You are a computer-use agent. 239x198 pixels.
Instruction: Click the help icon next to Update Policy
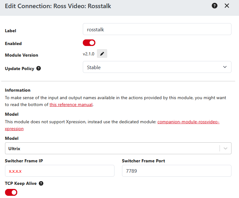click(39, 68)
